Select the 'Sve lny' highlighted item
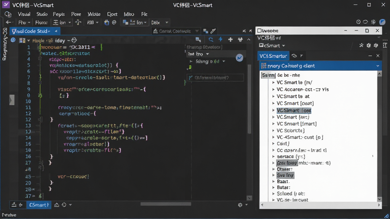The height and width of the screenshot is (219, 390). [285, 175]
